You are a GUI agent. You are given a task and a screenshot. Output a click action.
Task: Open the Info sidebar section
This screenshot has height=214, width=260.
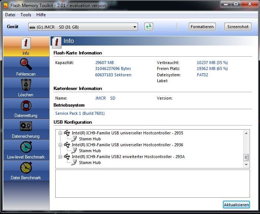pyautogui.click(x=26, y=47)
